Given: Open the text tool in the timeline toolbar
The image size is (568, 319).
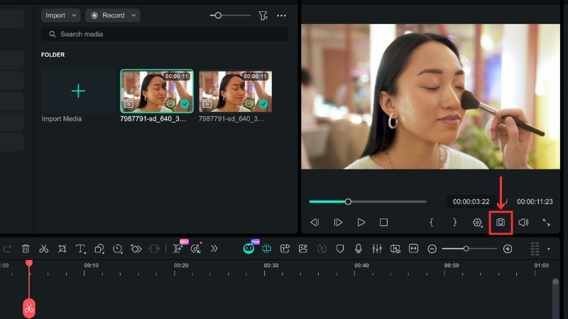Looking at the screenshot, I should (81, 249).
